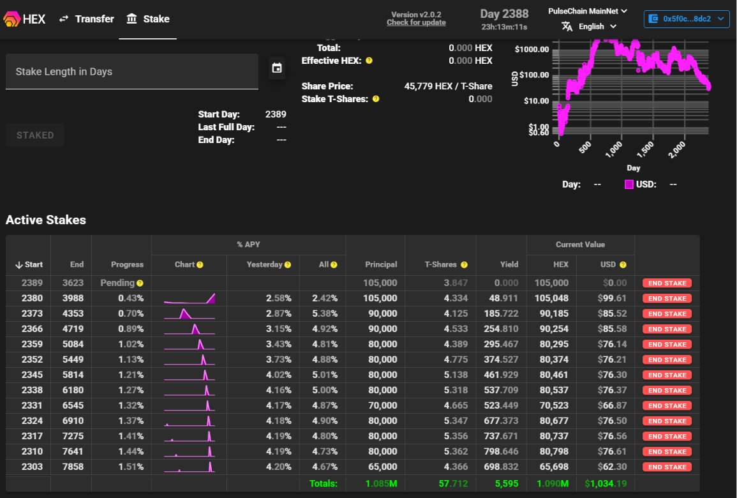This screenshot has height=498, width=737.
Task: End stake starting day 2303
Action: (x=667, y=467)
